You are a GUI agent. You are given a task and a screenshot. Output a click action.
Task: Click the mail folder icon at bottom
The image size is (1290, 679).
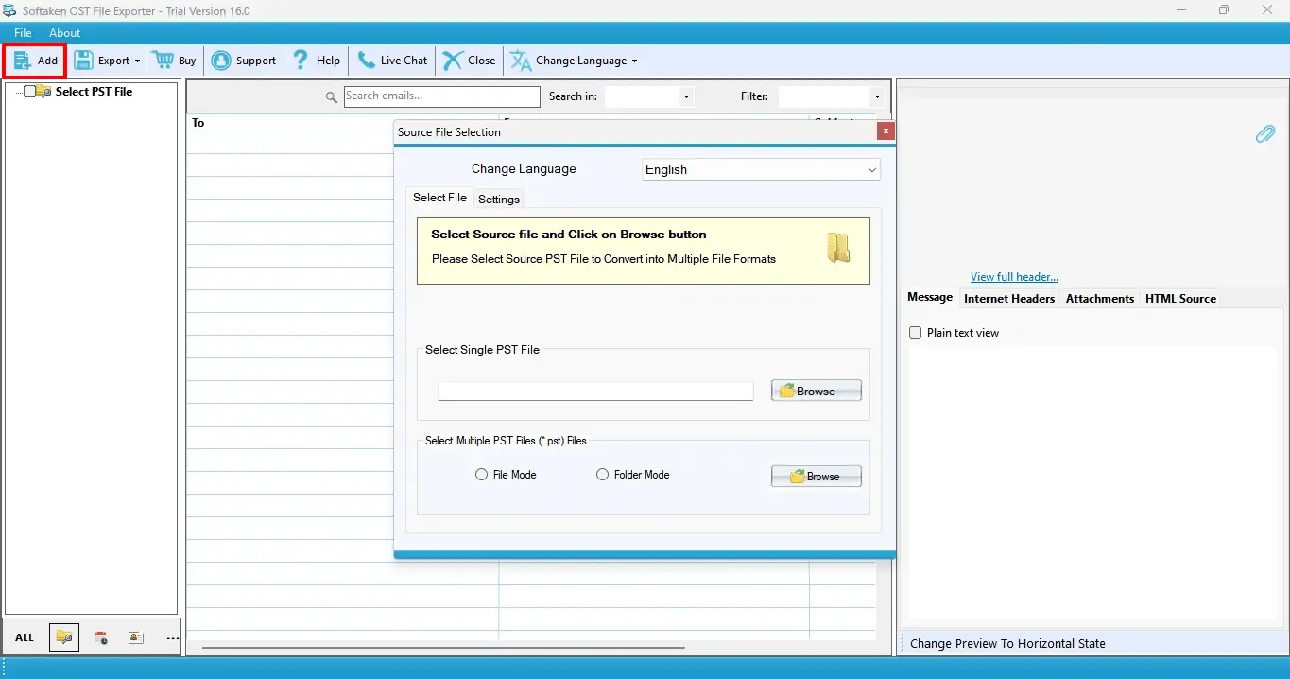click(x=64, y=637)
